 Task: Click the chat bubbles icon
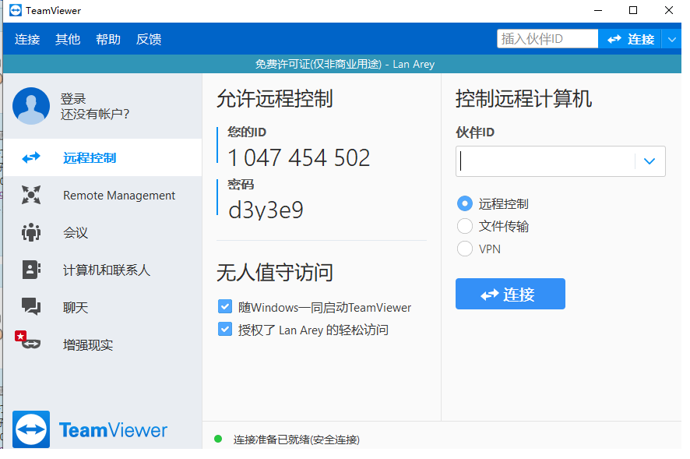coord(31,306)
